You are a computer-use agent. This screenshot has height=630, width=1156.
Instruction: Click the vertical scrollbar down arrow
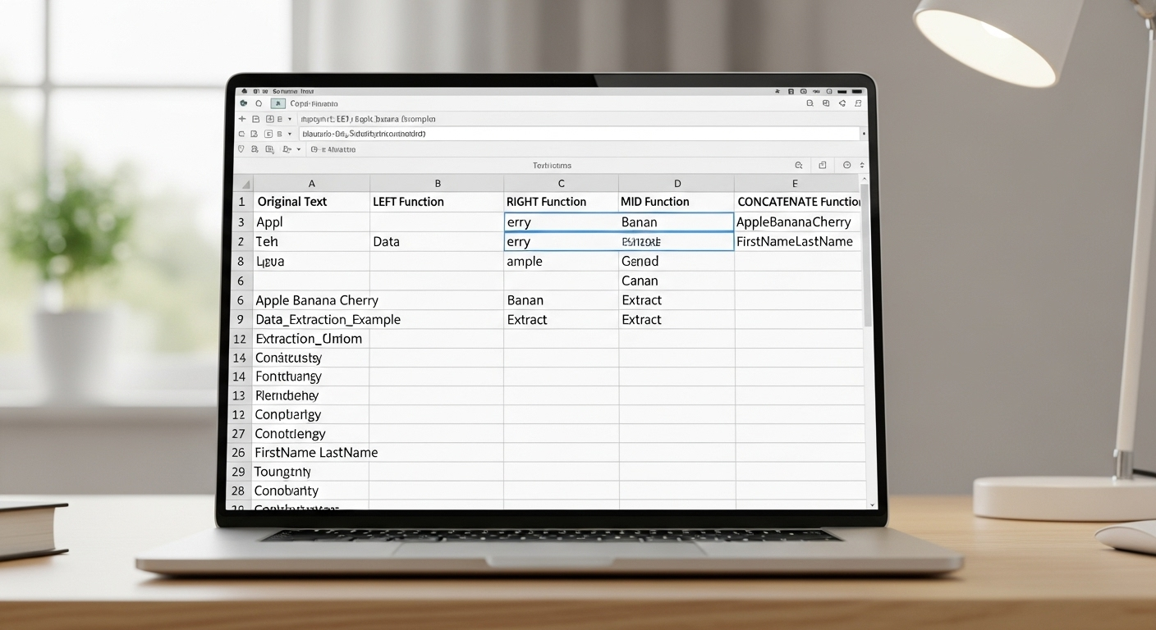pyautogui.click(x=872, y=504)
